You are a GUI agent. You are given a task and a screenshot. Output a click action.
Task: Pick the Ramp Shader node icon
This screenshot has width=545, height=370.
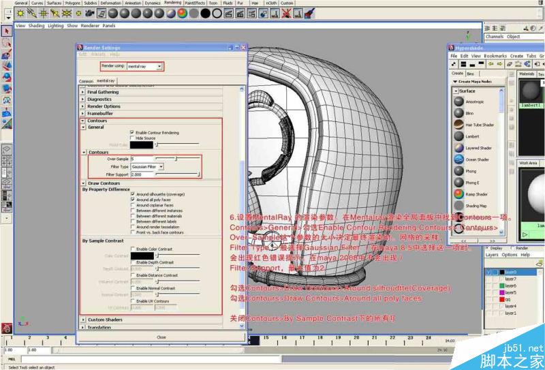tap(460, 194)
